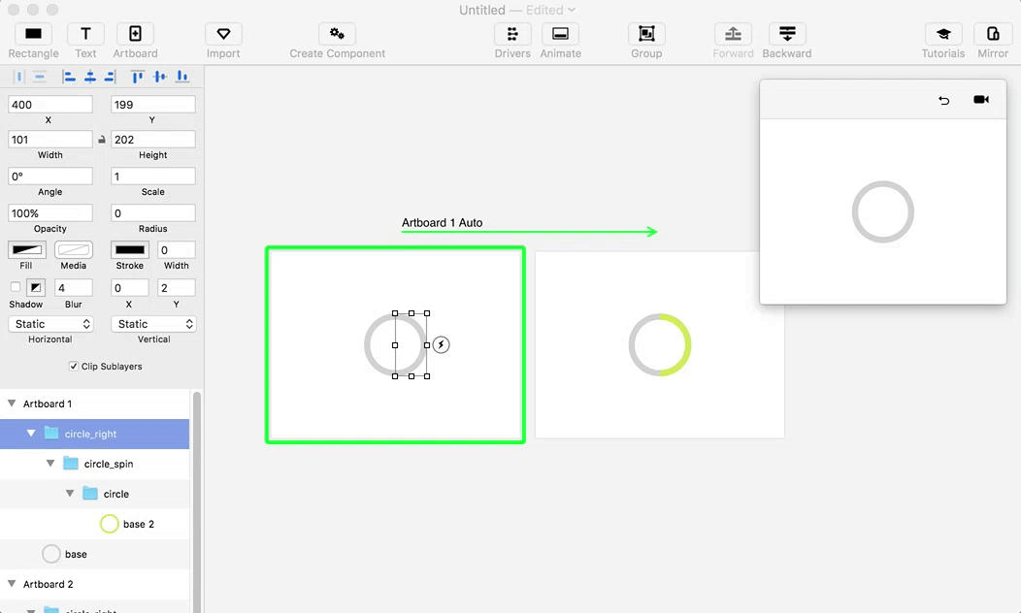Screen dimensions: 1021x613
Task: Open the Stroke color swatch
Action: coord(129,250)
